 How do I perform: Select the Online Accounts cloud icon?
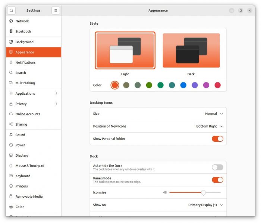click(11, 114)
